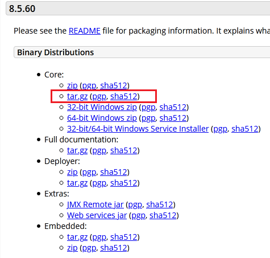Click the Binary Distributions heading
The image size is (270, 258).
56,52
